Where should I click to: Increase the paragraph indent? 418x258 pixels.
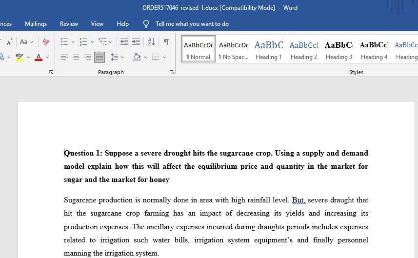click(136, 42)
